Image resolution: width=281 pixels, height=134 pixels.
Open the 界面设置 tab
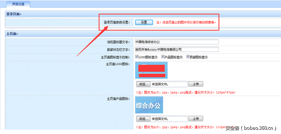pos(18,4)
